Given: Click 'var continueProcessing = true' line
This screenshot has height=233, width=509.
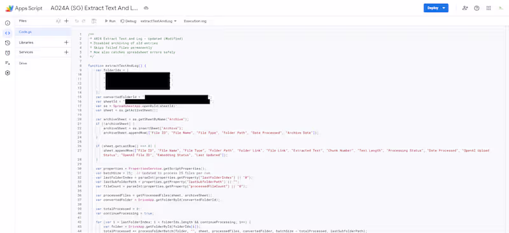Looking at the screenshot, I should [125, 213].
